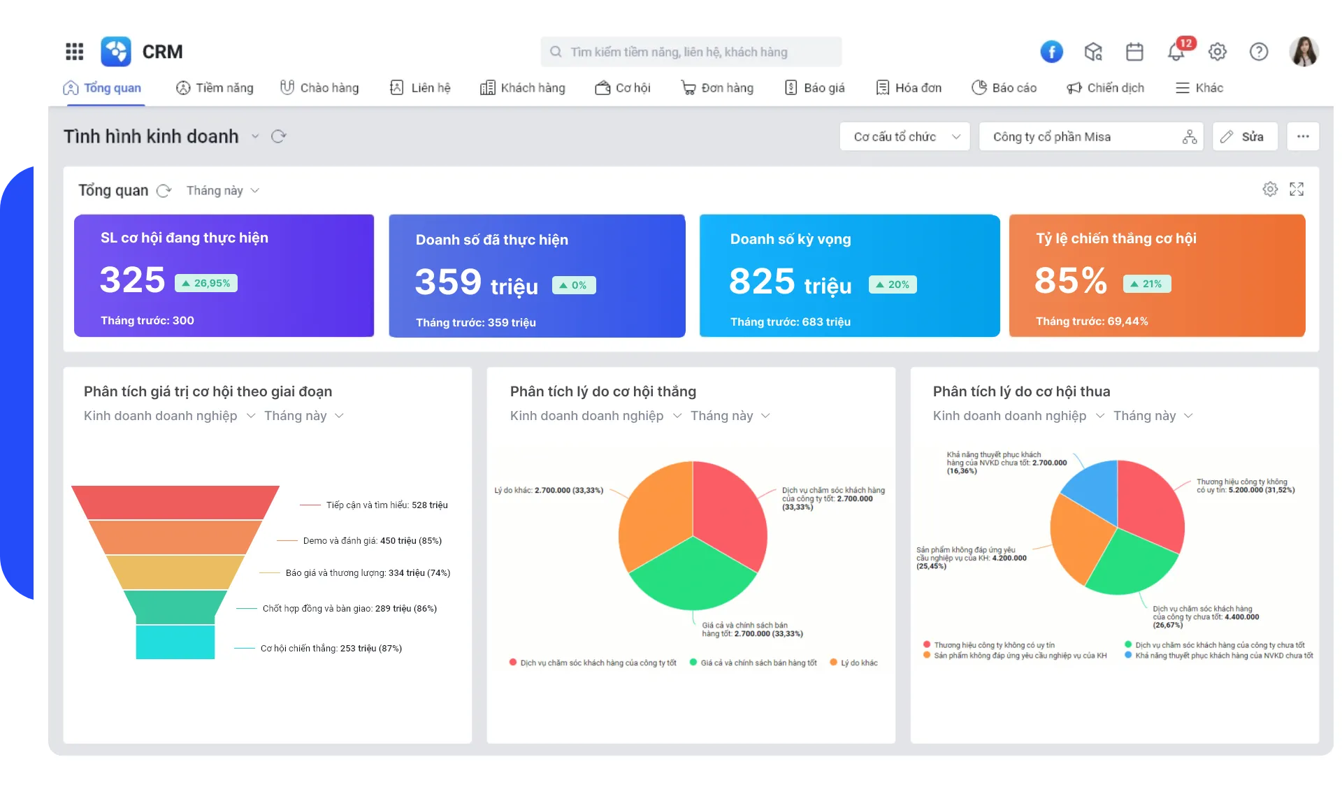Click the Facebook icon in header
The width and height of the screenshot is (1342, 808).
coord(1051,52)
